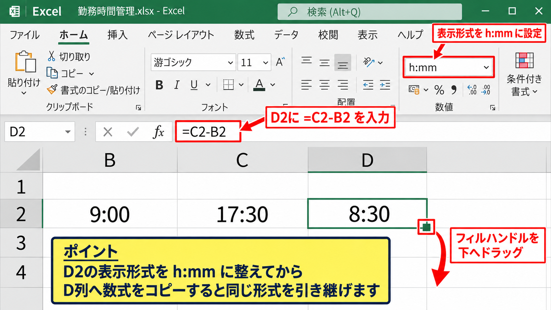This screenshot has width=551, height=310.
Task: Click the Paste (貼り付け) clipboard icon
Action: coord(25,62)
